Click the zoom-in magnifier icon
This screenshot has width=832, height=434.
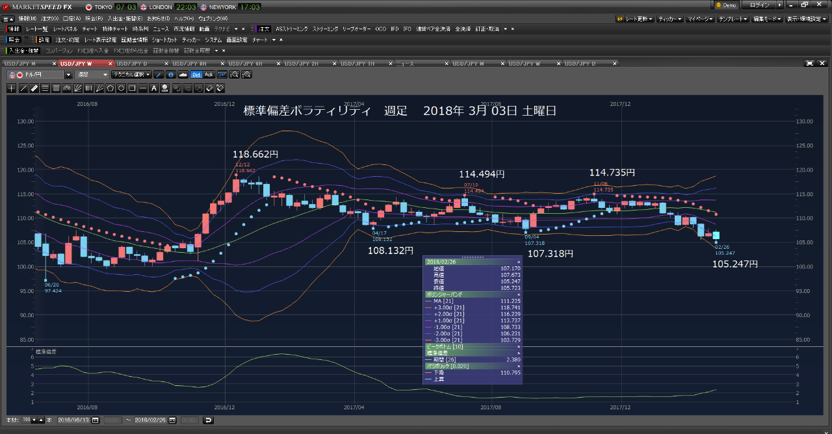tap(235, 75)
